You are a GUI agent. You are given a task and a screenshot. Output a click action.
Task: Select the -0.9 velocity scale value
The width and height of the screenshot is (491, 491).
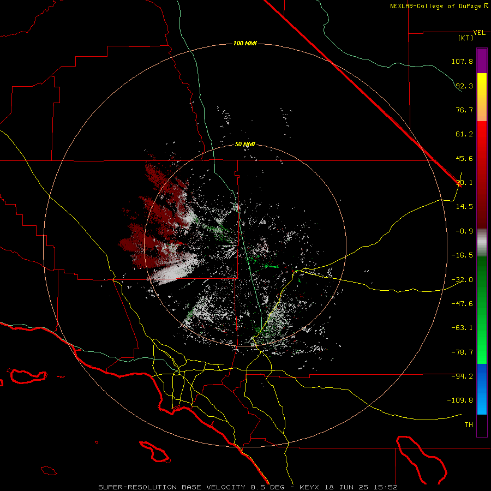(x=464, y=231)
